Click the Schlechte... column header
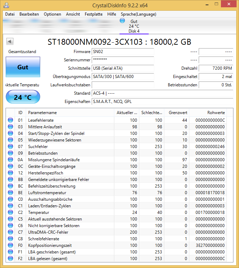 [152, 113]
